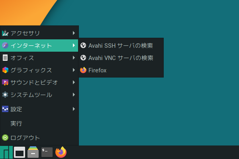The image size is (239, 159).
Task: Click the アクセサリ category icon
Action: coord(5,33)
